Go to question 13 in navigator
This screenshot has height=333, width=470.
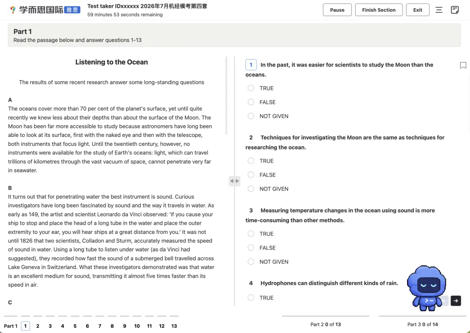(174, 326)
